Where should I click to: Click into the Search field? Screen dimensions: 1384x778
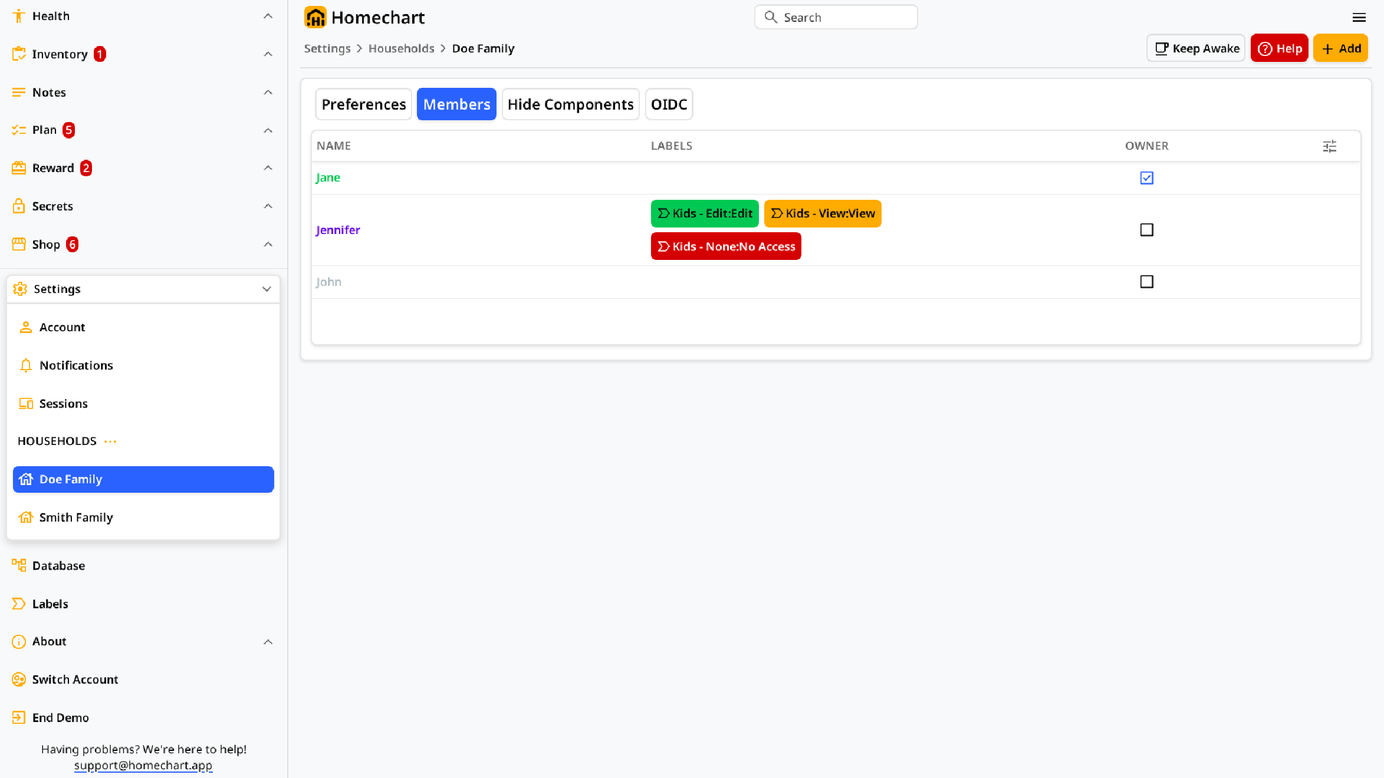click(836, 17)
